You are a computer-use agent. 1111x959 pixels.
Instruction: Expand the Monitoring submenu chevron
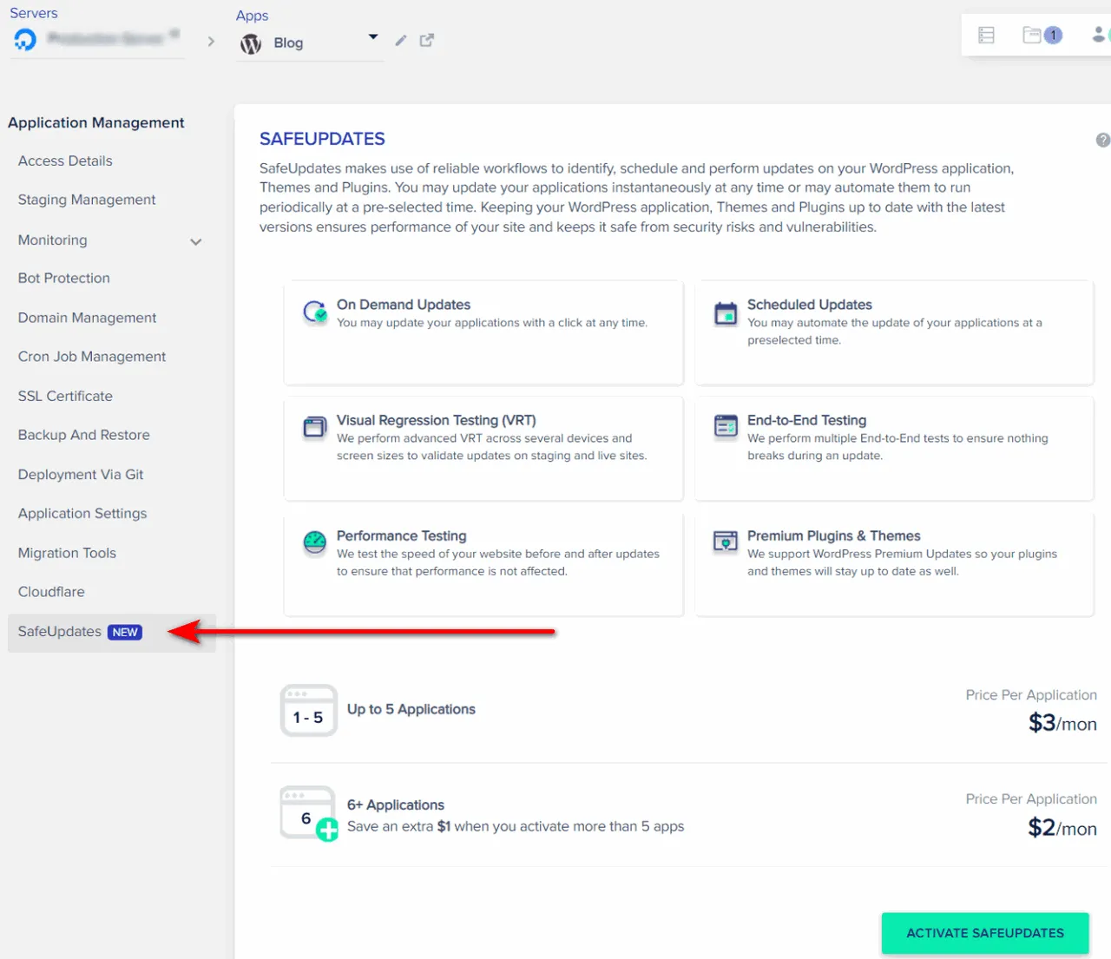196,242
